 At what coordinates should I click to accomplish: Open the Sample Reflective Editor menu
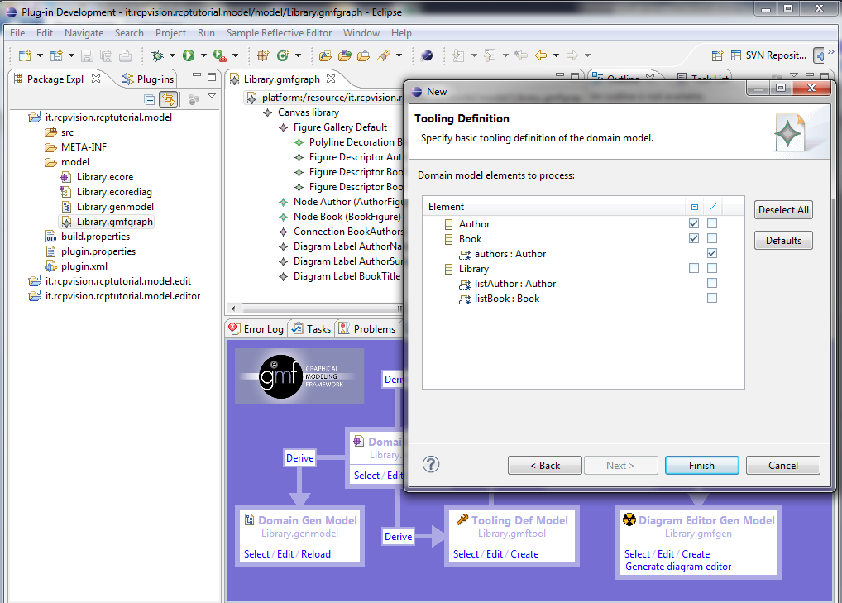[279, 33]
